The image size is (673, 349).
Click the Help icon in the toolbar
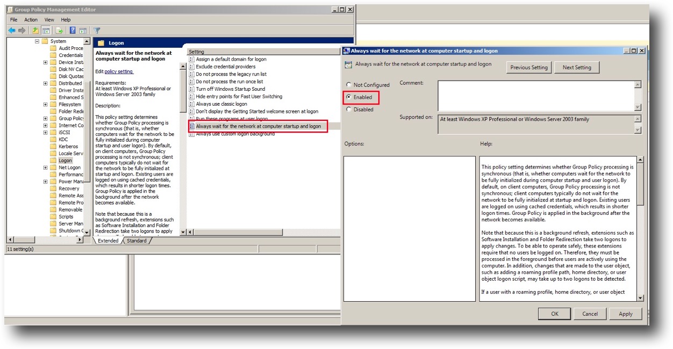click(x=72, y=30)
